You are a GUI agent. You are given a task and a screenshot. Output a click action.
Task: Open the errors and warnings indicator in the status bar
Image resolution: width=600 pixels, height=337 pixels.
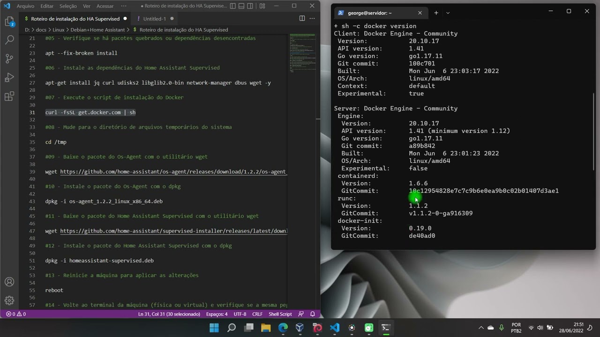pos(16,314)
